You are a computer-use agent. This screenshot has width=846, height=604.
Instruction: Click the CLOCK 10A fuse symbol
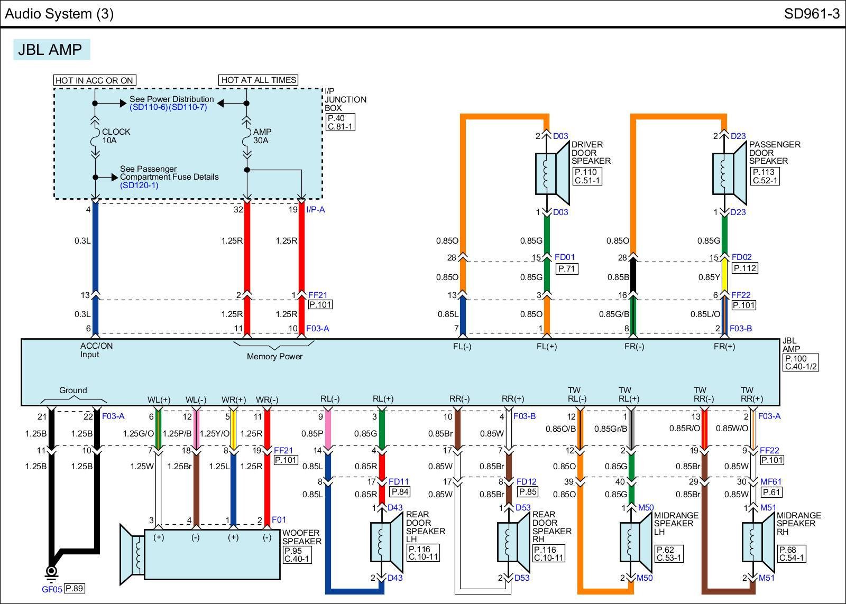95,137
